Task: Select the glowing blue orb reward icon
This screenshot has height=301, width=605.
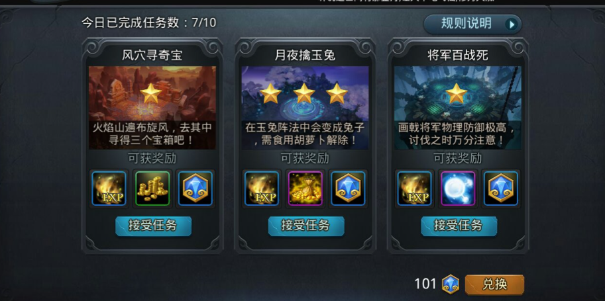Action: click(x=458, y=189)
